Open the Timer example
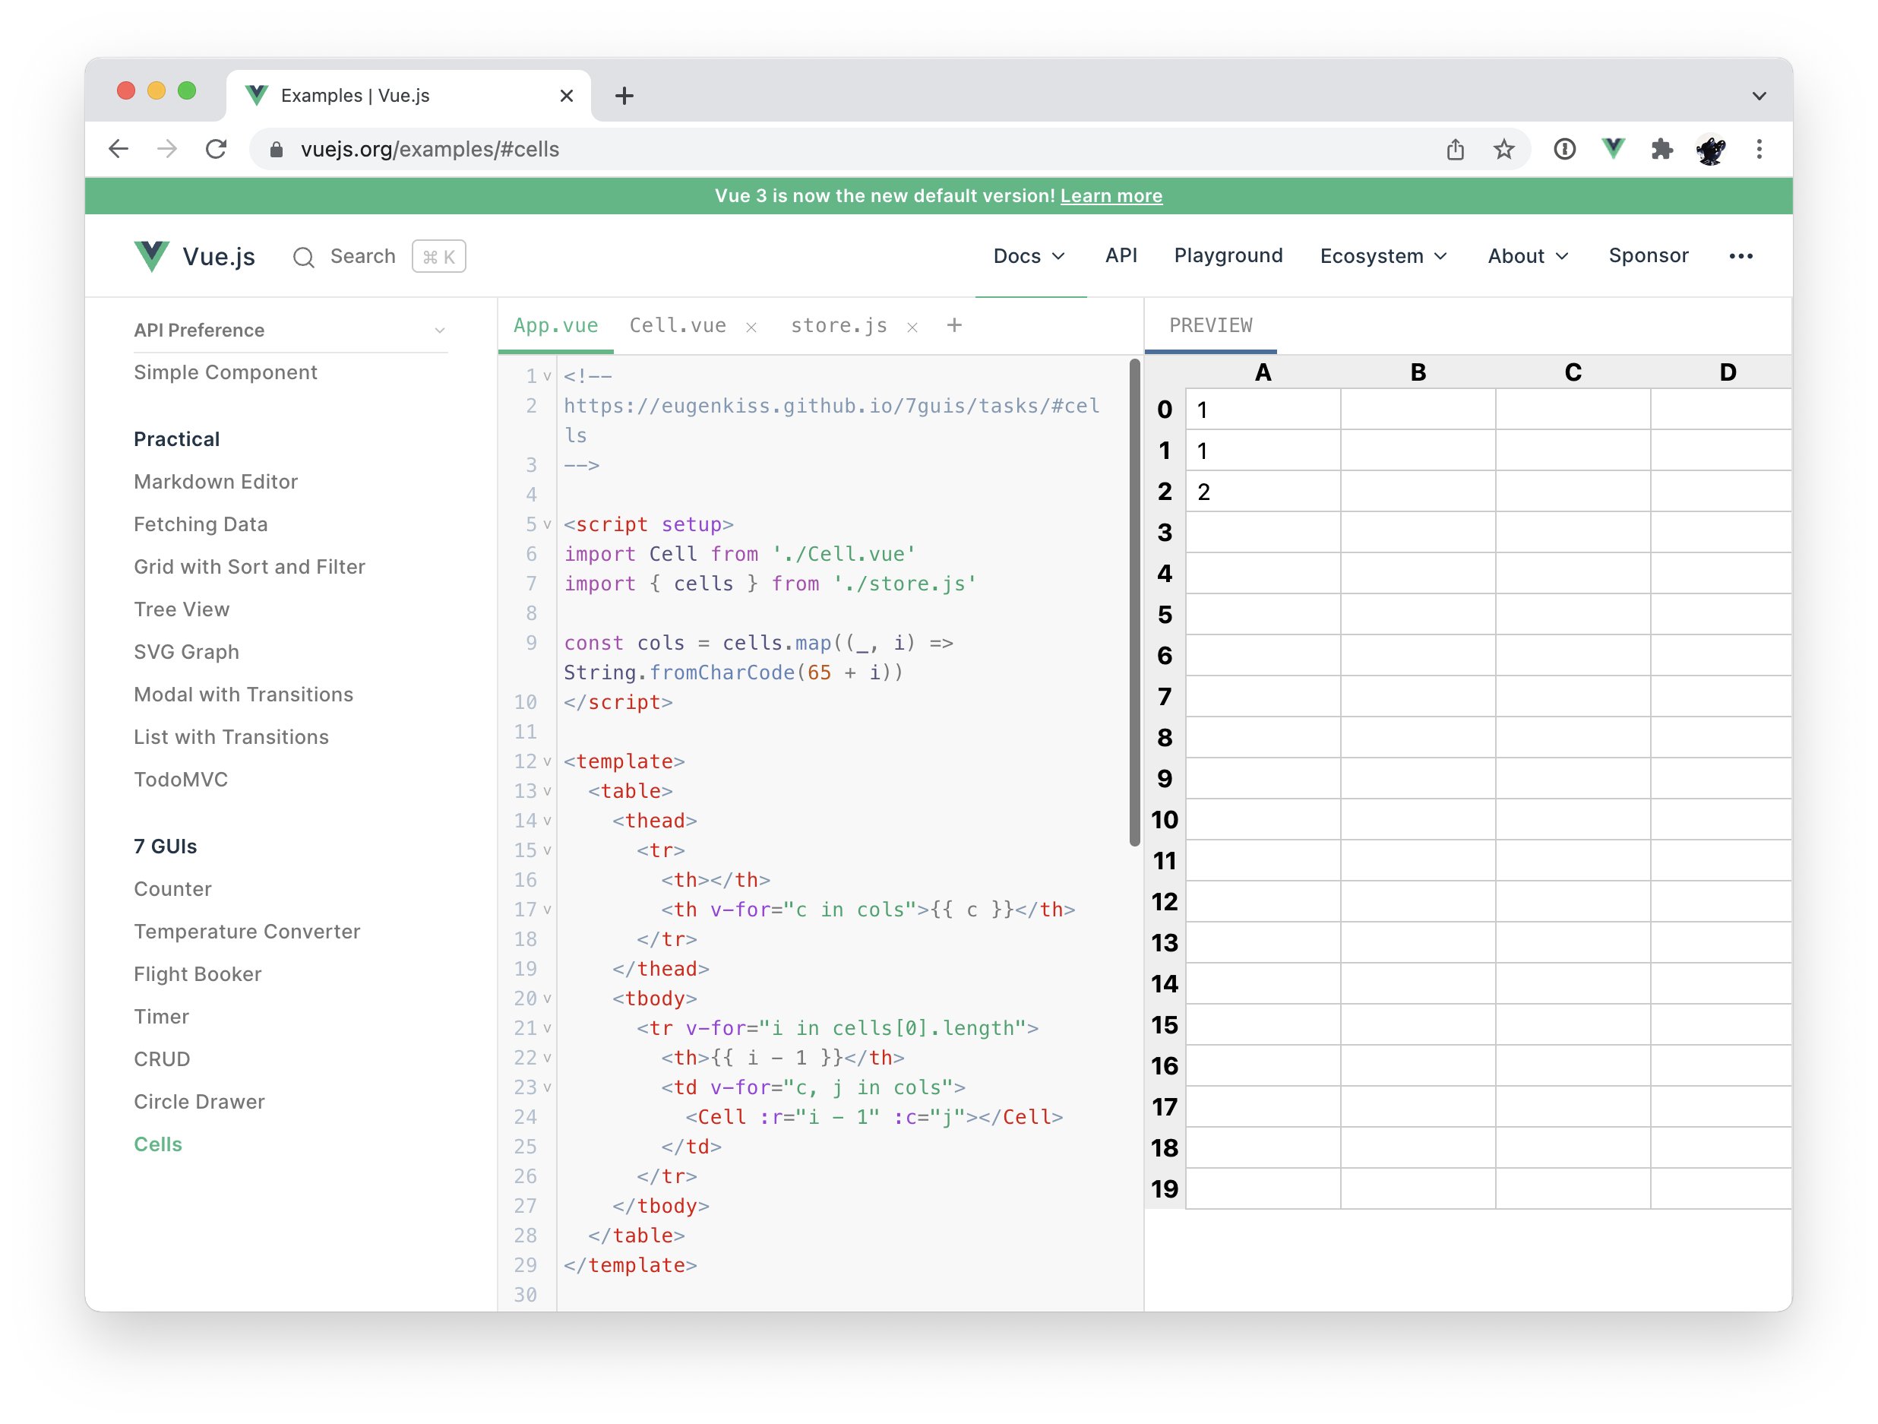 click(x=161, y=1017)
